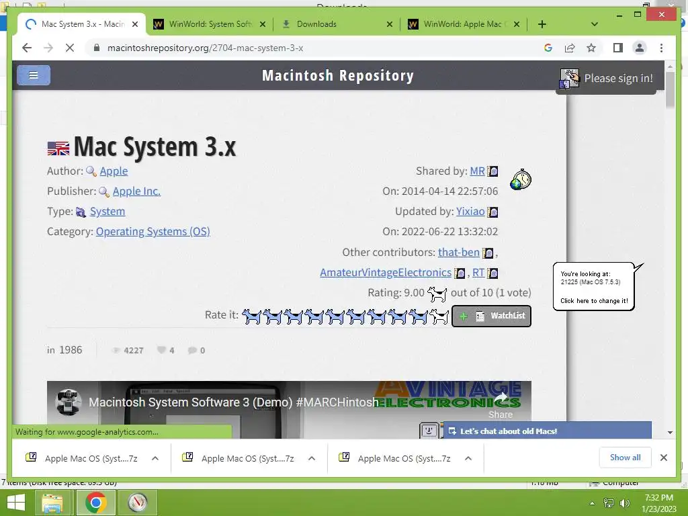Open Chrome's three-dot menu
Viewport: 688px width, 516px height.
661,48
